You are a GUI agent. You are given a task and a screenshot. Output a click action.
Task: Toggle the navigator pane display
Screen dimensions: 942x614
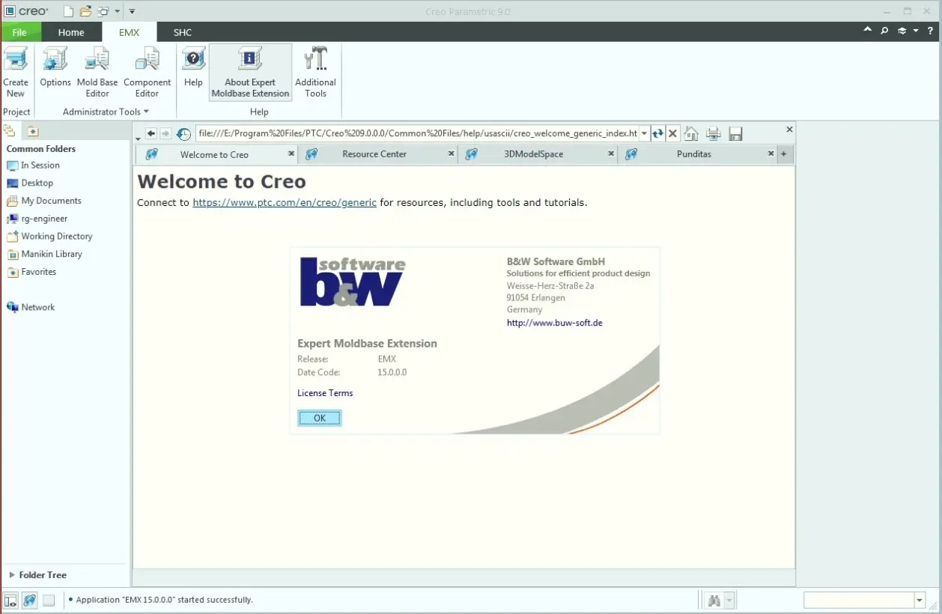10,600
